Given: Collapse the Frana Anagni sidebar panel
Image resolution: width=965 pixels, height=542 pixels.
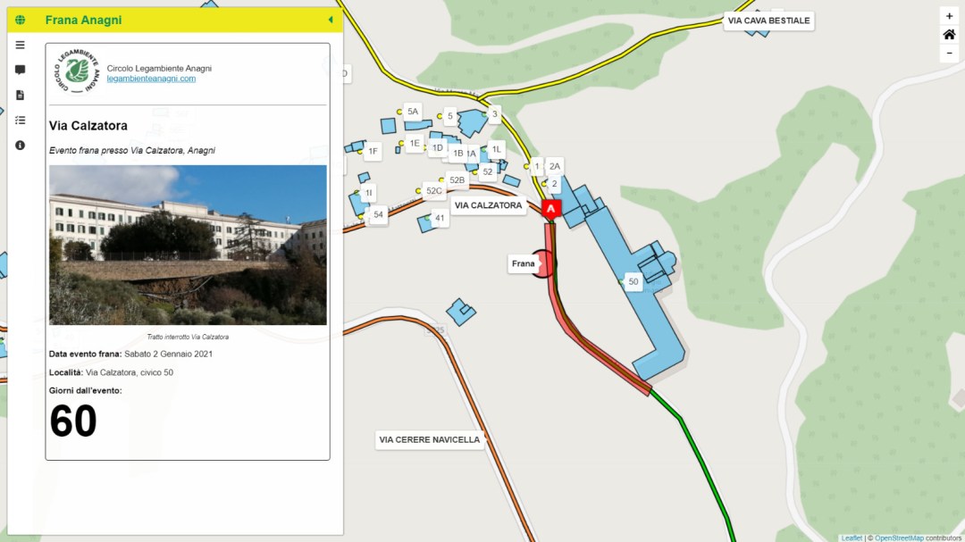Looking at the screenshot, I should click(331, 20).
